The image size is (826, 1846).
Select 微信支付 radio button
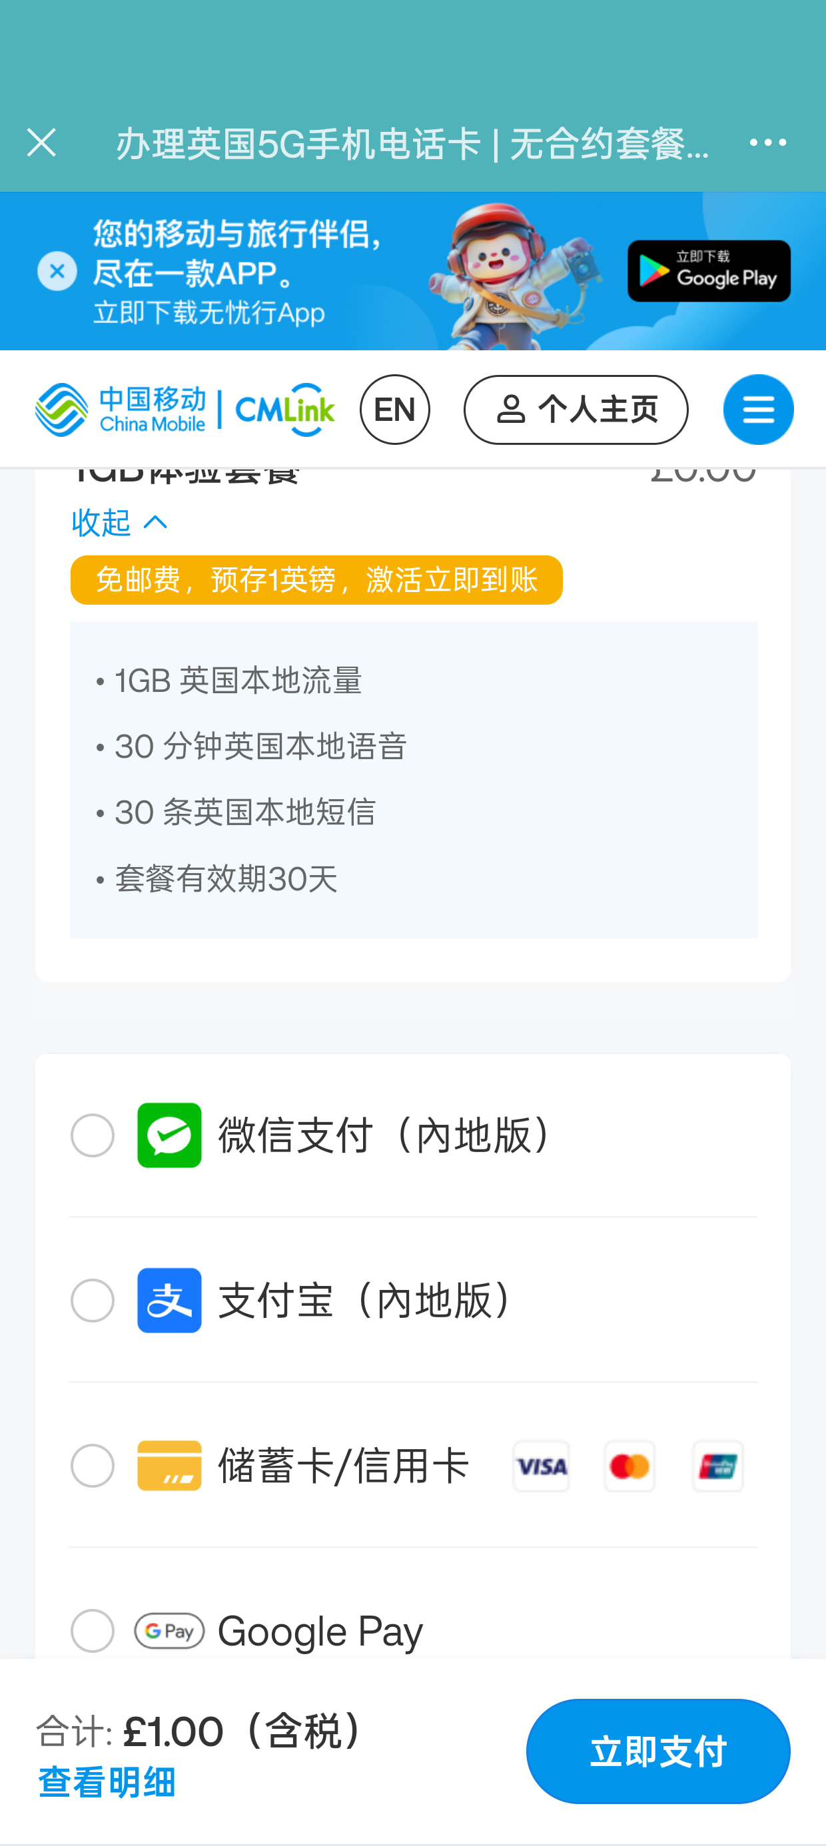(x=93, y=1135)
